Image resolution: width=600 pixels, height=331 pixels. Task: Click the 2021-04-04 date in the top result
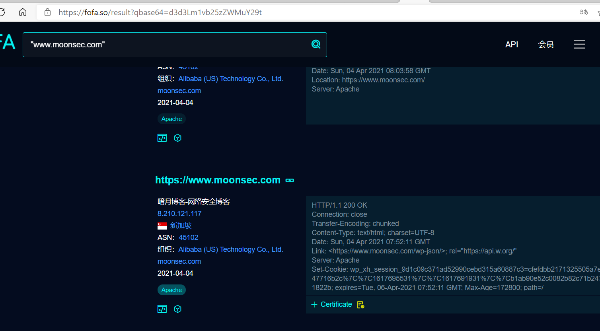[175, 103]
